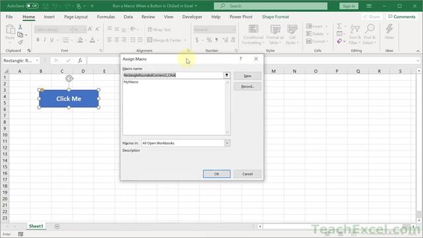Switch to the Developer tab
Image resolution: width=423 pixels, height=238 pixels.
[192, 17]
